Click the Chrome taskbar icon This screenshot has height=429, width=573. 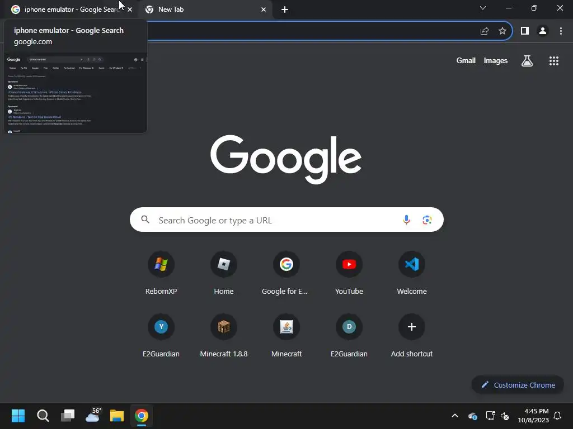tap(142, 416)
